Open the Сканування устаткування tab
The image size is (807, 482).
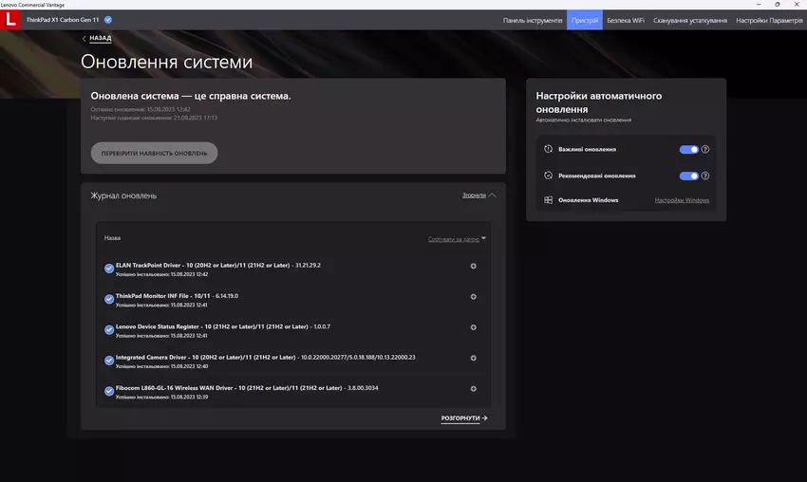pyautogui.click(x=688, y=20)
